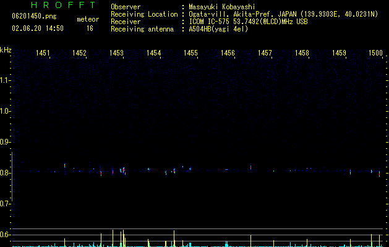
Task: Click the 1454 time axis label
Action: point(153,53)
